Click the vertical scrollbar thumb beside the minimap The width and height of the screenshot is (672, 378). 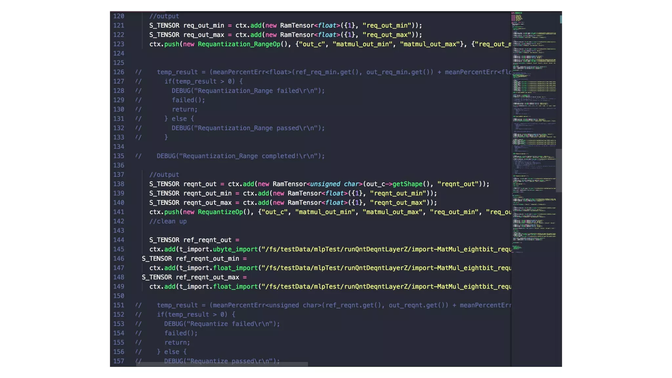tap(558, 170)
